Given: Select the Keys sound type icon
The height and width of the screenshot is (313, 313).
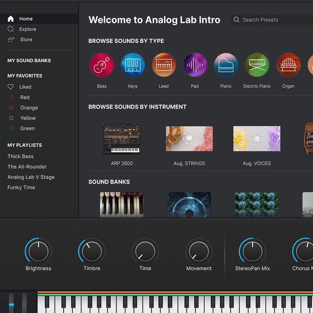Looking at the screenshot, I should click(132, 65).
